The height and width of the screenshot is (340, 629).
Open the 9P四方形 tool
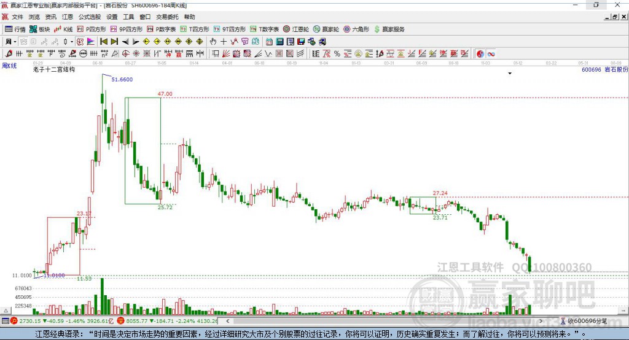tap(127, 29)
